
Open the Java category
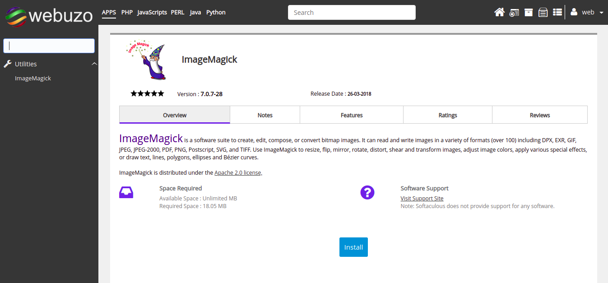click(195, 12)
